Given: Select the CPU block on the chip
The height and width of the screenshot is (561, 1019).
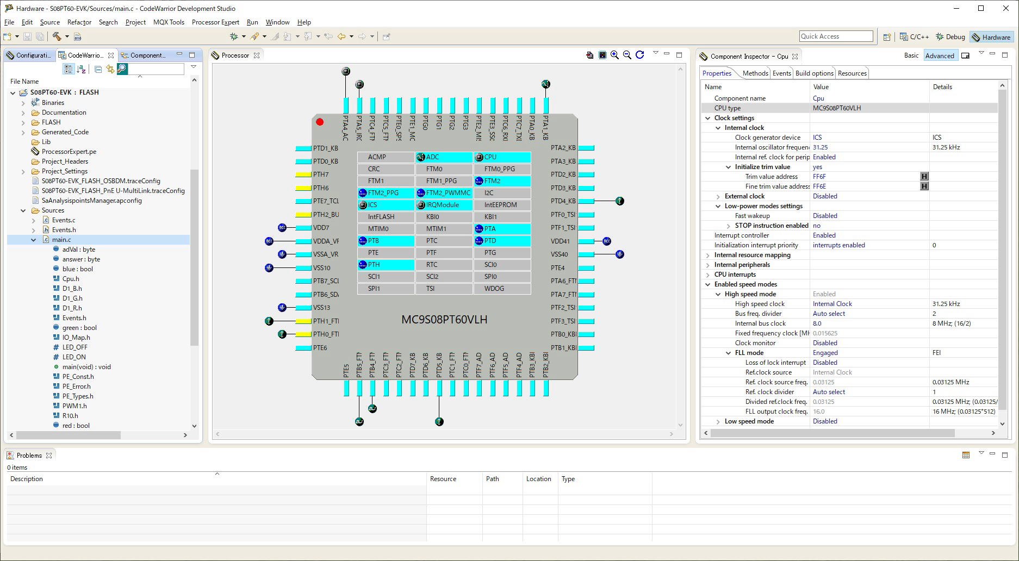Looking at the screenshot, I should [x=502, y=157].
